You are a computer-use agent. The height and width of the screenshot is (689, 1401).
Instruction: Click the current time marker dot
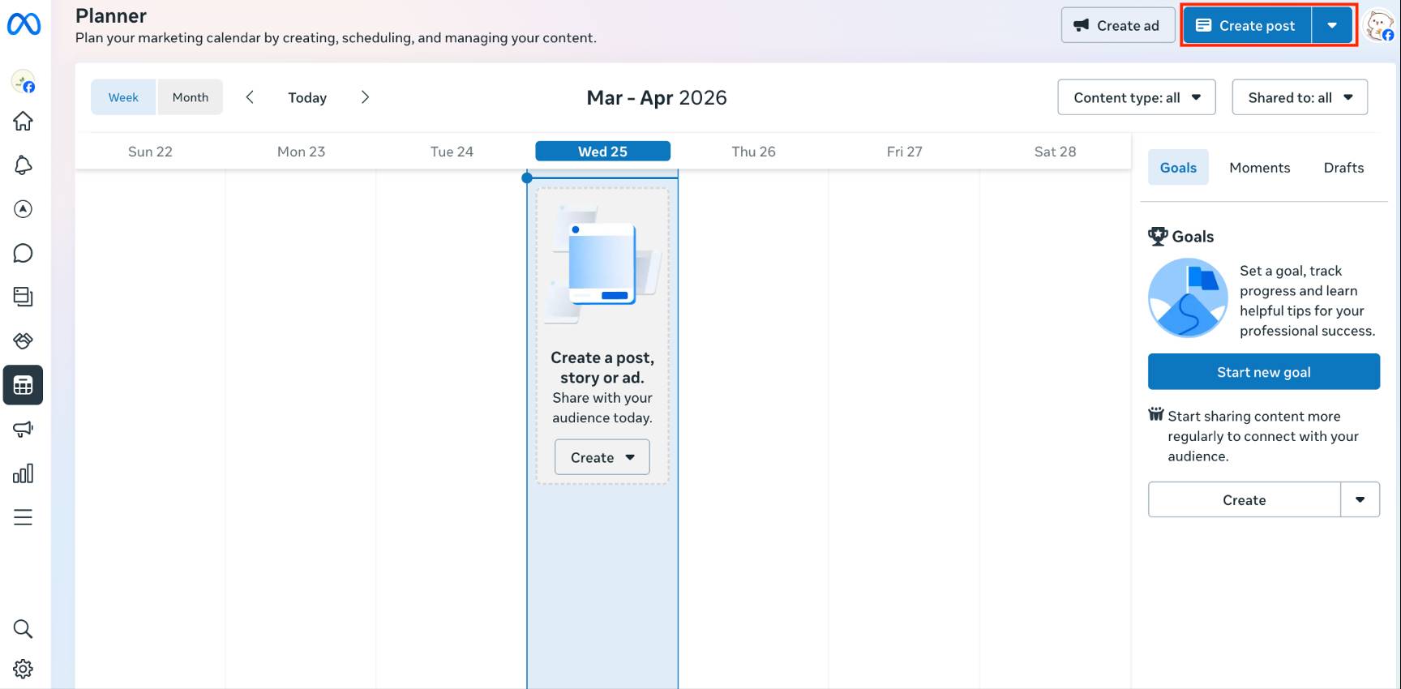point(527,178)
